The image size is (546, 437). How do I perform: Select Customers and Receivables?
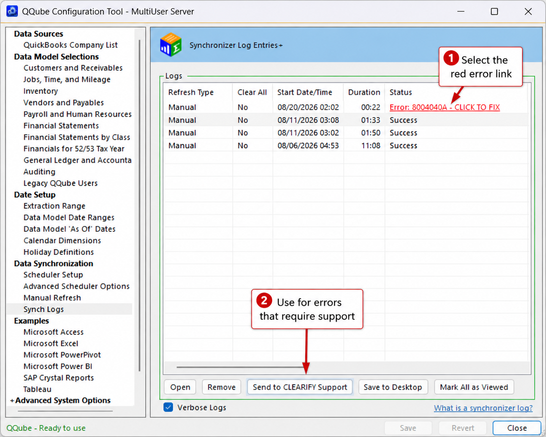coord(73,68)
